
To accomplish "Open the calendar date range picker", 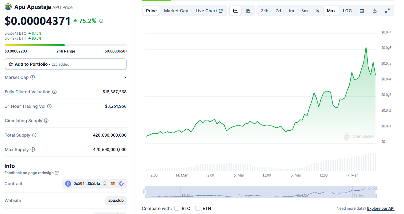I will coord(362,11).
